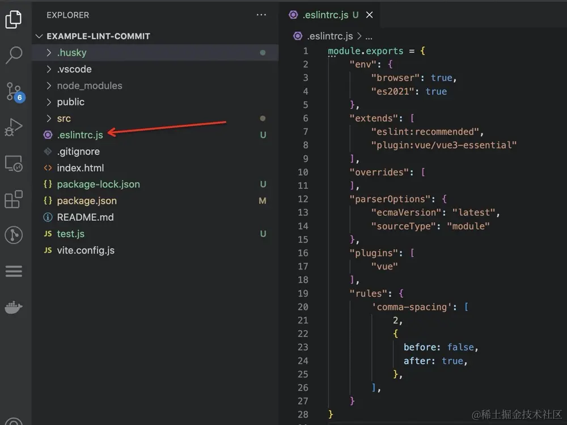Select the .eslintrc.js editor tab
Viewport: 567px width, 425px height.
pos(329,15)
